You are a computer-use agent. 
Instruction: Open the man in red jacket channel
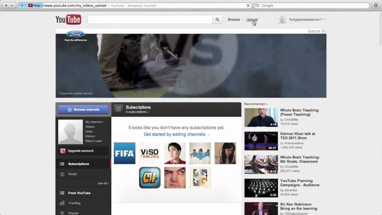(x=175, y=153)
